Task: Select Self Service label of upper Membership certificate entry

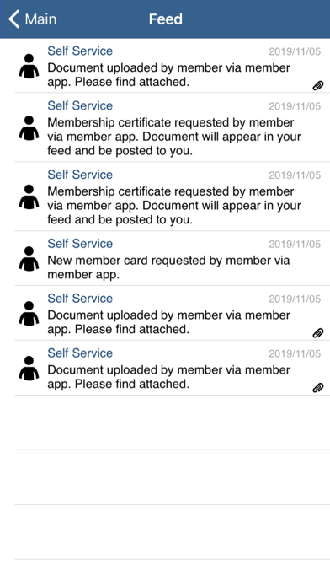Action: point(80,105)
